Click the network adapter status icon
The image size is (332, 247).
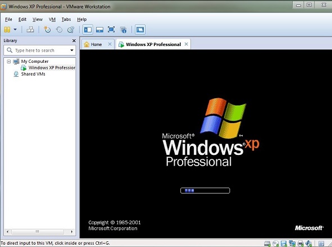click(293, 244)
